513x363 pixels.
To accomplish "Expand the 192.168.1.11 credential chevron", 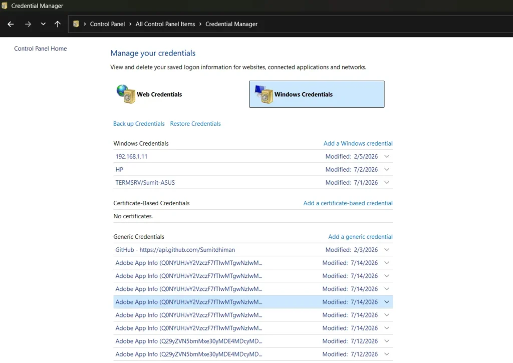I will [387, 156].
